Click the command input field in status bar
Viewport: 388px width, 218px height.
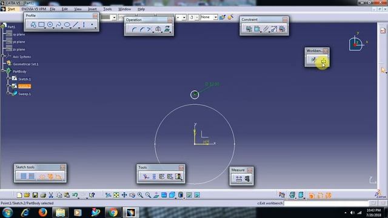326,203
